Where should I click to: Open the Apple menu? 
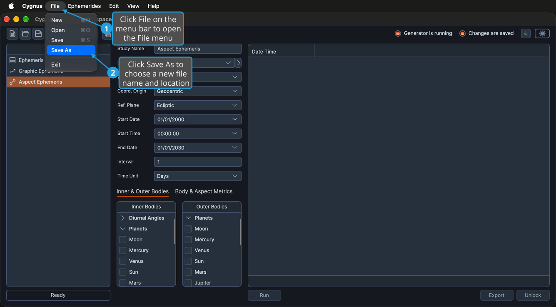pyautogui.click(x=11, y=6)
